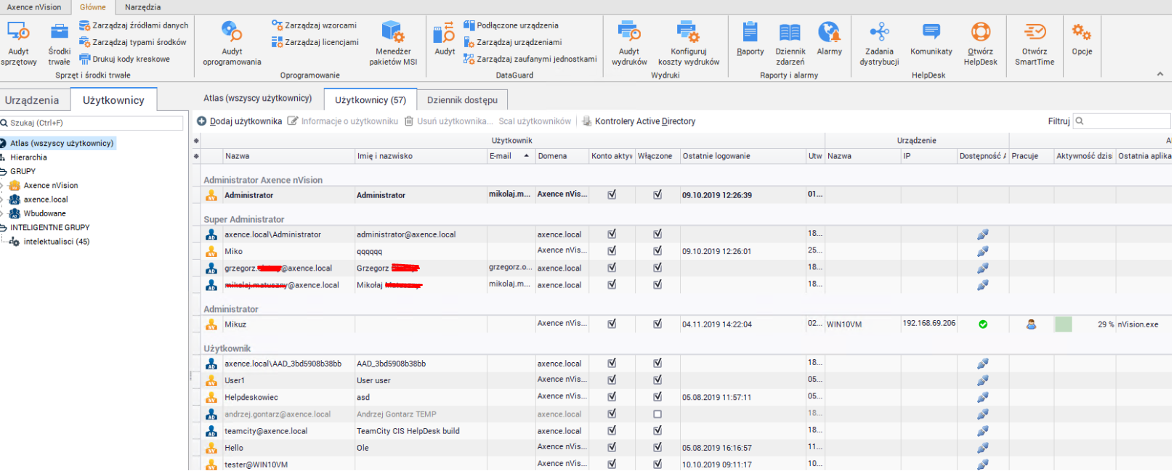Collapse the ribbon using the arrow
The width and height of the screenshot is (1174, 471).
click(1159, 74)
